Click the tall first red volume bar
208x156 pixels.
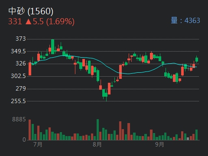[30, 130]
